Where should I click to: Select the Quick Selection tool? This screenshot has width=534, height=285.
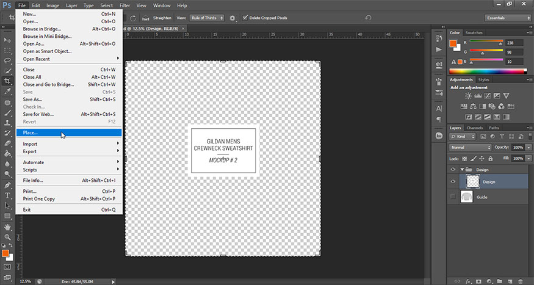coord(7,71)
